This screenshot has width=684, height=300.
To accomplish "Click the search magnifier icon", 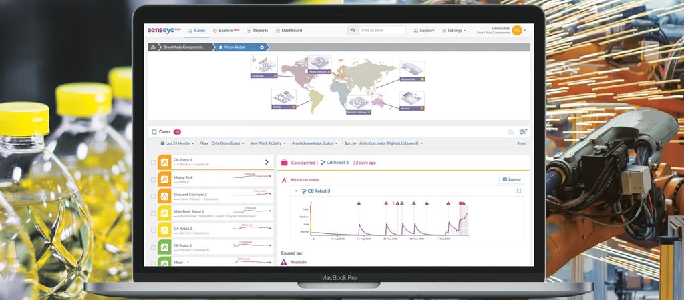I will (353, 30).
